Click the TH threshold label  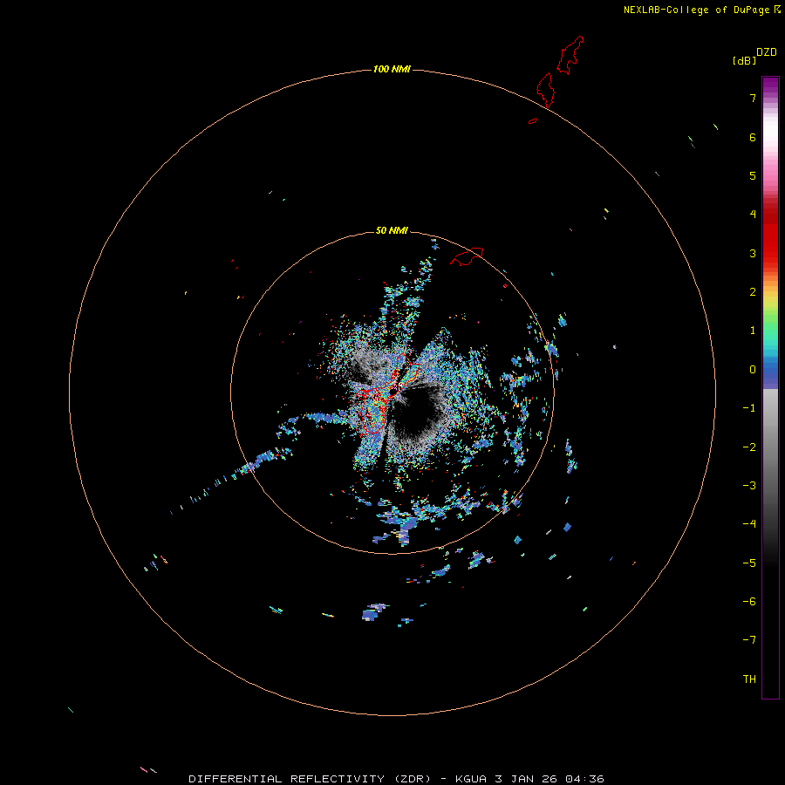pos(749,679)
